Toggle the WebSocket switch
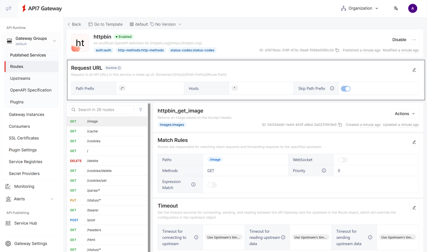 pos(343,160)
